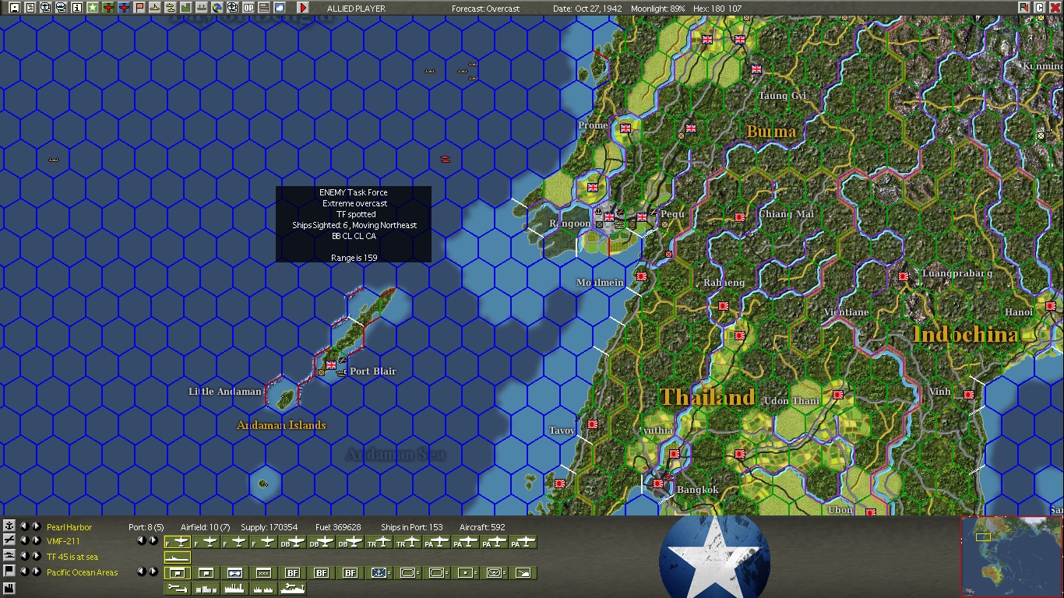Open the globe icon in the top toolbar
1064x598 pixels.
217,7
